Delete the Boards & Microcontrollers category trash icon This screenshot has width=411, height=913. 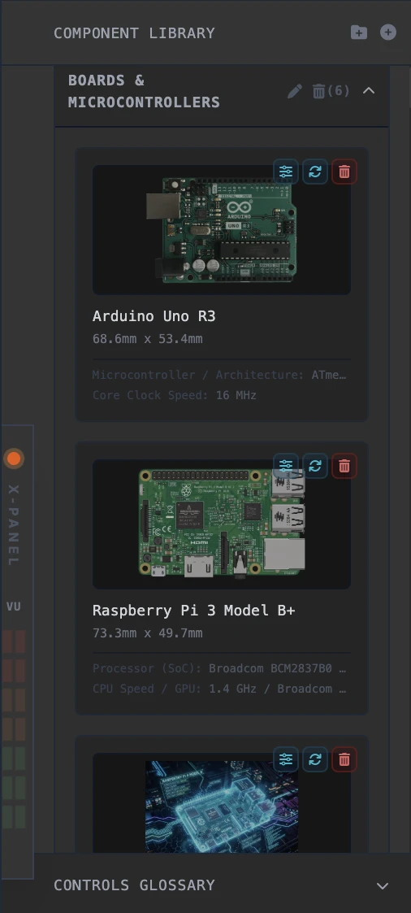pyautogui.click(x=318, y=91)
